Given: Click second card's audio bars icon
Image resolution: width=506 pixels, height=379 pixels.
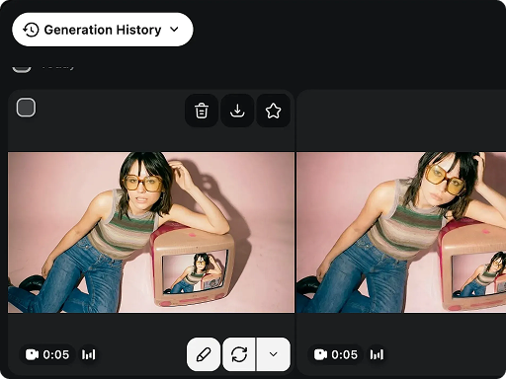Looking at the screenshot, I should pos(377,354).
